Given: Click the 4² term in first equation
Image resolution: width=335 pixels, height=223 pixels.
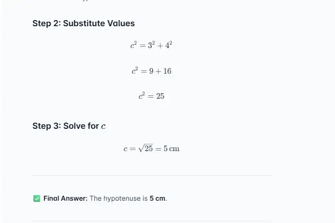Looking at the screenshot, I should point(168,45).
